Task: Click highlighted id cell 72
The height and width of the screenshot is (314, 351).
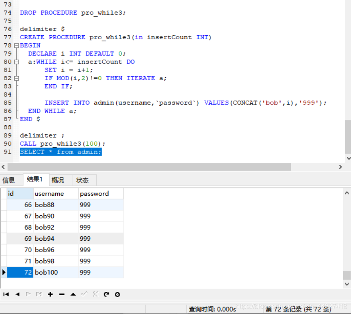Action: 20,272
